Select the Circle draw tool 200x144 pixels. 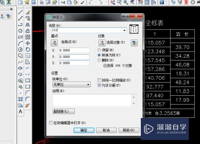pyautogui.click(x=20, y=49)
